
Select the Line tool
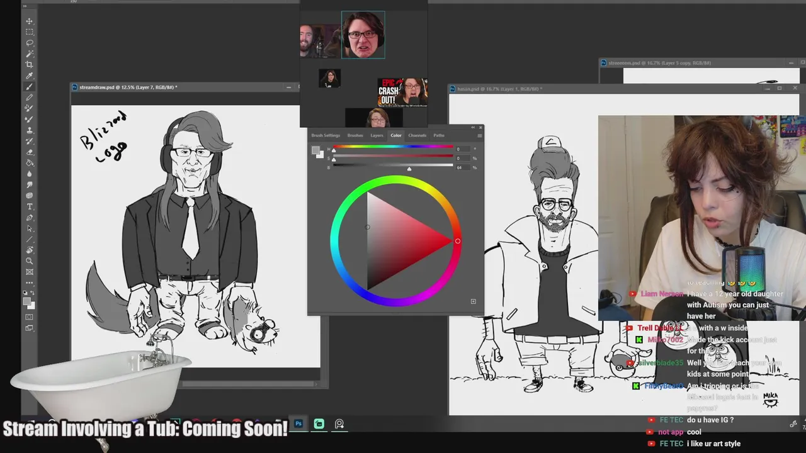pos(30,239)
